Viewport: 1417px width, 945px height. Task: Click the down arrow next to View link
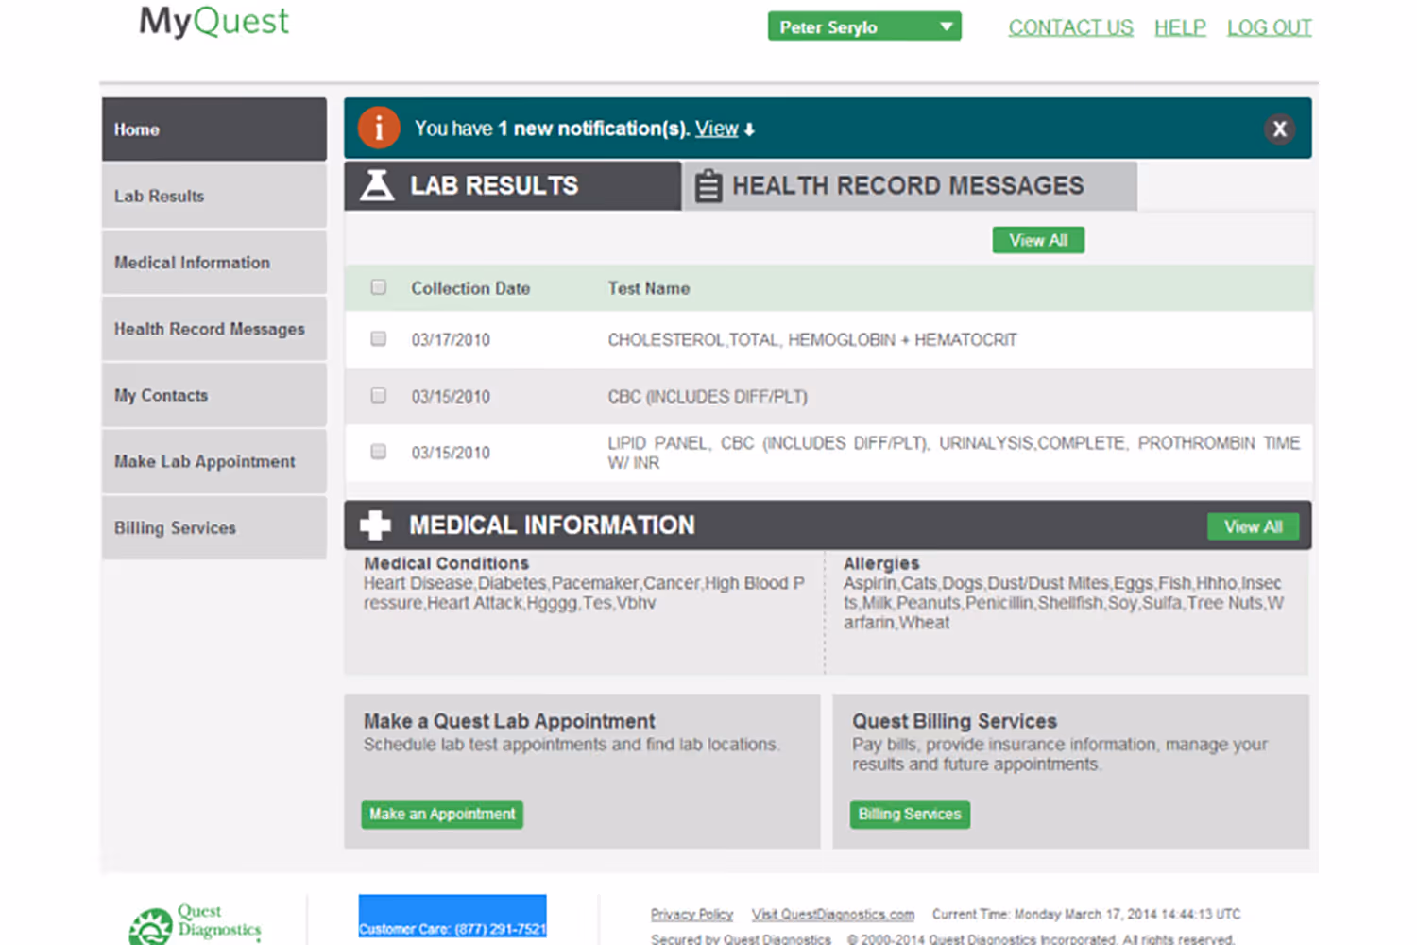click(749, 129)
